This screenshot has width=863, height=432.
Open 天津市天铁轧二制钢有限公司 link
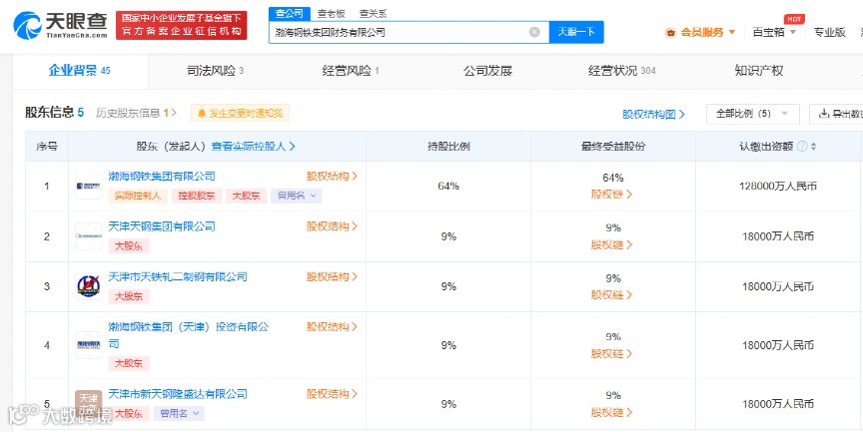pos(178,277)
